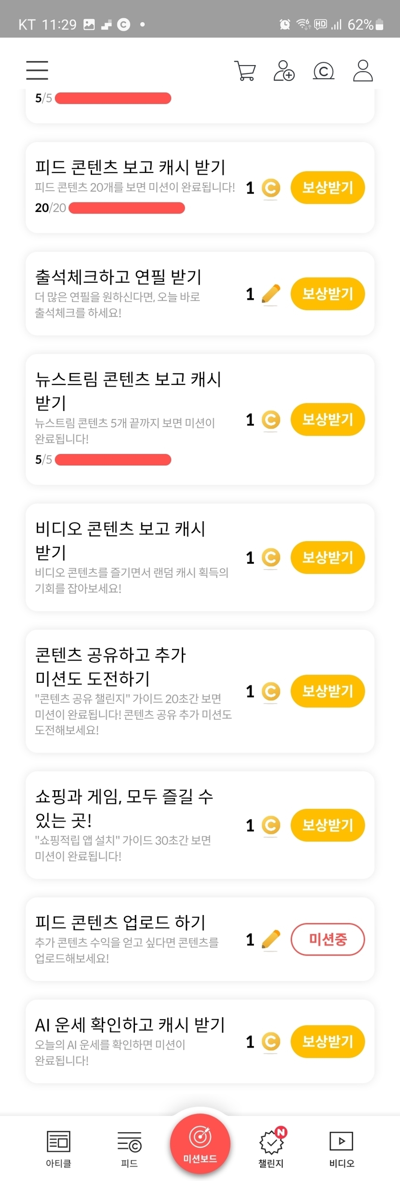Tap the pencil reward icon for 출석체크

pyautogui.click(x=271, y=294)
